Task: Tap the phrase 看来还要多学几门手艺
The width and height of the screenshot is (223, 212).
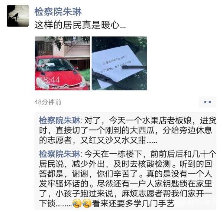Action: pyautogui.click(x=133, y=204)
